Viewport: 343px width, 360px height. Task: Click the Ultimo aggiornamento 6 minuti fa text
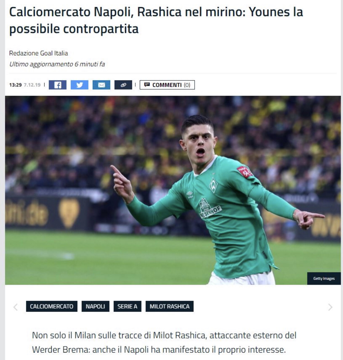(x=57, y=64)
